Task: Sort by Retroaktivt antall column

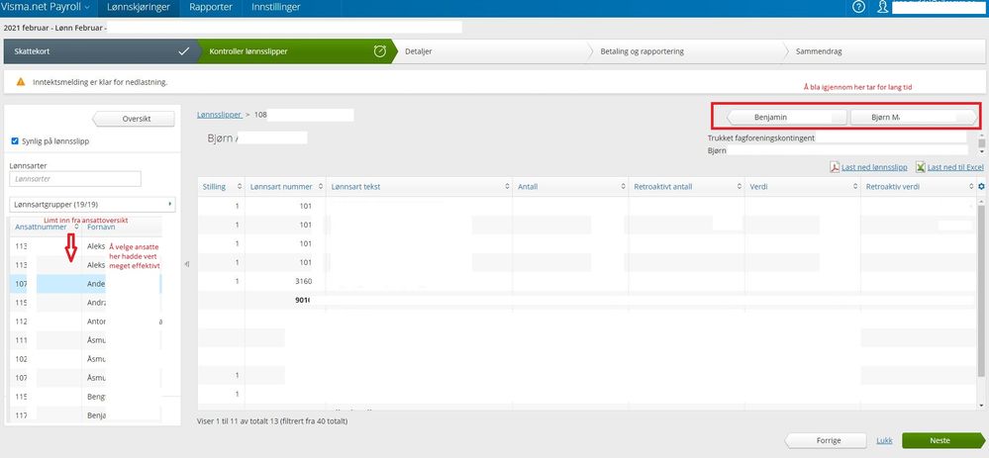Action: click(739, 187)
